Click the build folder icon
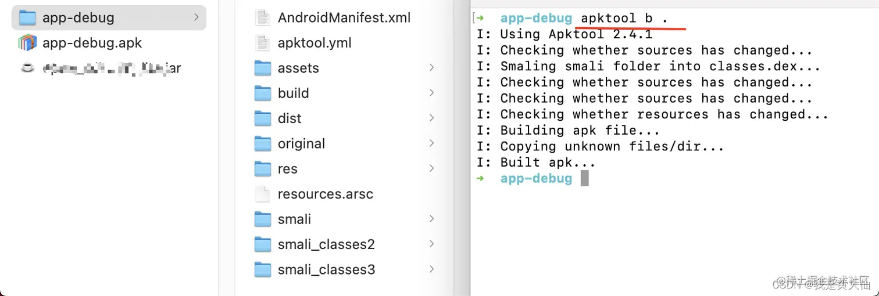Viewport: 879px width, 296px height. click(x=263, y=93)
